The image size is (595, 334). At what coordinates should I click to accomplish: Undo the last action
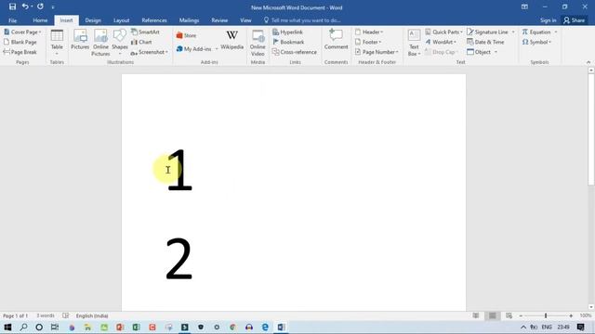point(25,6)
